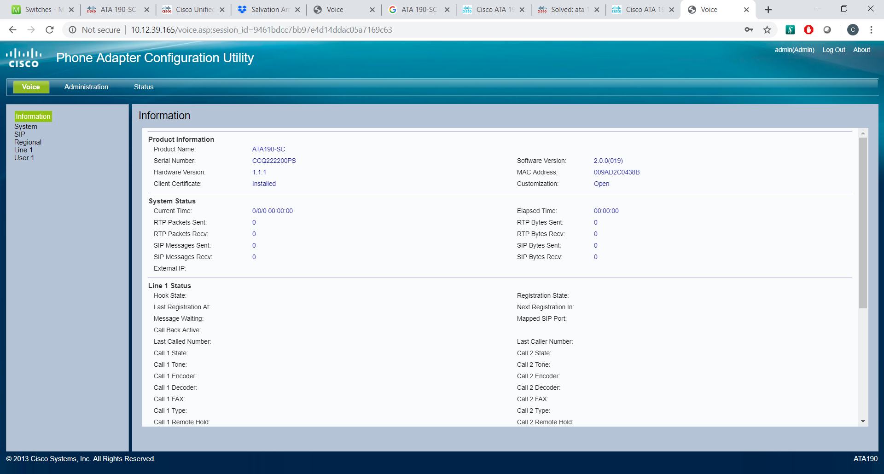Select Information in the sidebar
Image resolution: width=884 pixels, height=474 pixels.
coord(33,116)
